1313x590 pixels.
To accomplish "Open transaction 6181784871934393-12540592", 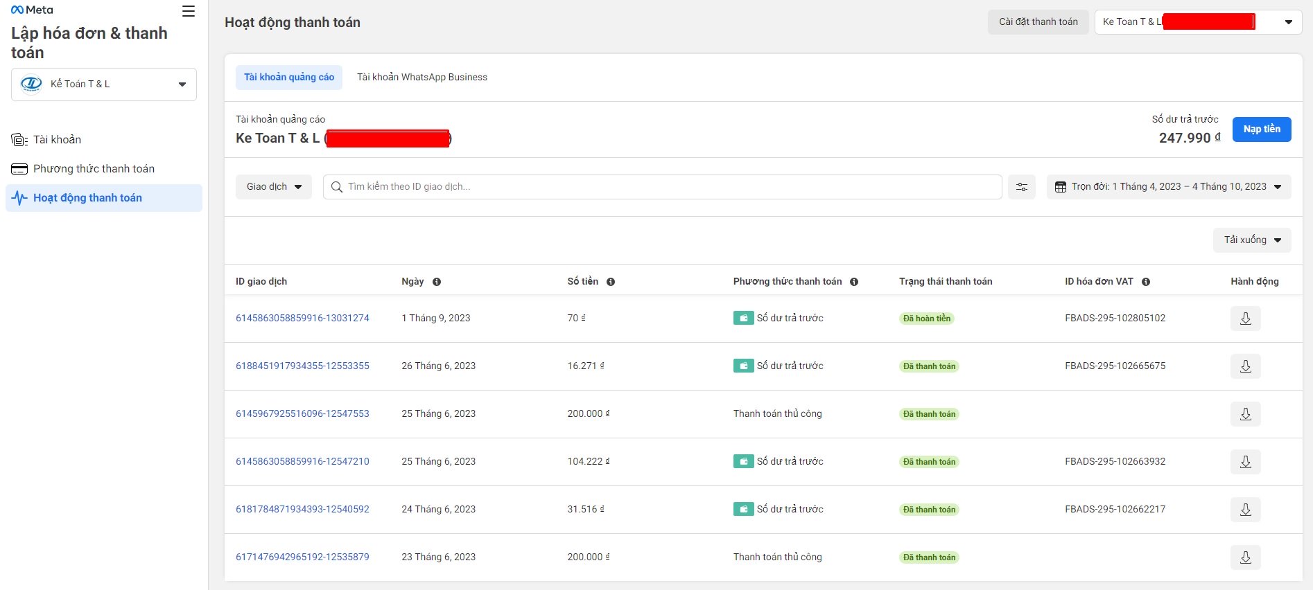I will [x=302, y=510].
